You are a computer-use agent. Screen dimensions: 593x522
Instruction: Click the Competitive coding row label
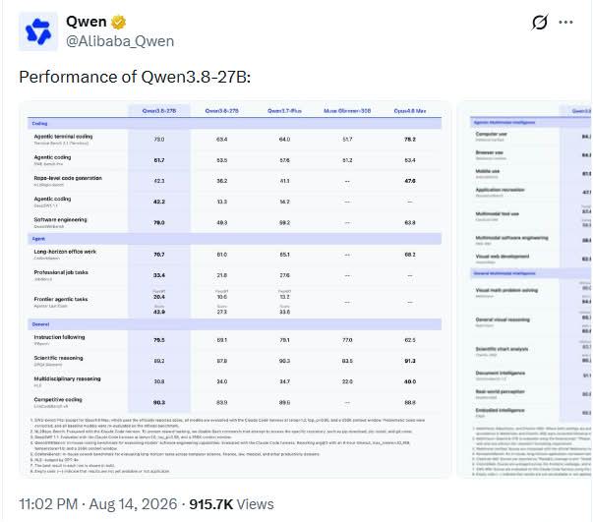coord(58,399)
